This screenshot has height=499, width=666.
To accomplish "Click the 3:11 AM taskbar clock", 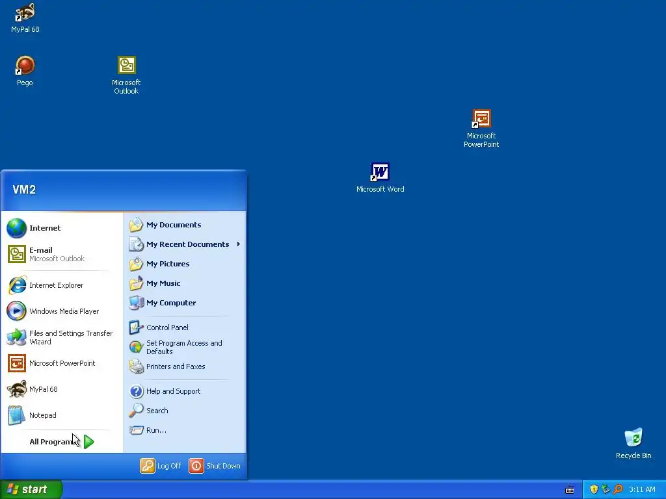I will (642, 489).
